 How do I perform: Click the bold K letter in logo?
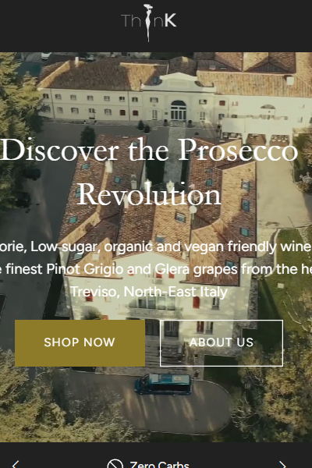click(x=170, y=20)
